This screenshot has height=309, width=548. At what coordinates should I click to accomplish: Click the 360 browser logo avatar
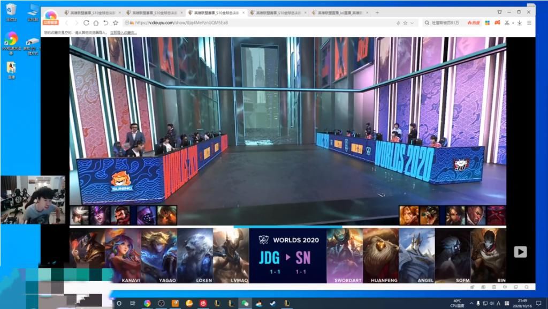click(51, 17)
